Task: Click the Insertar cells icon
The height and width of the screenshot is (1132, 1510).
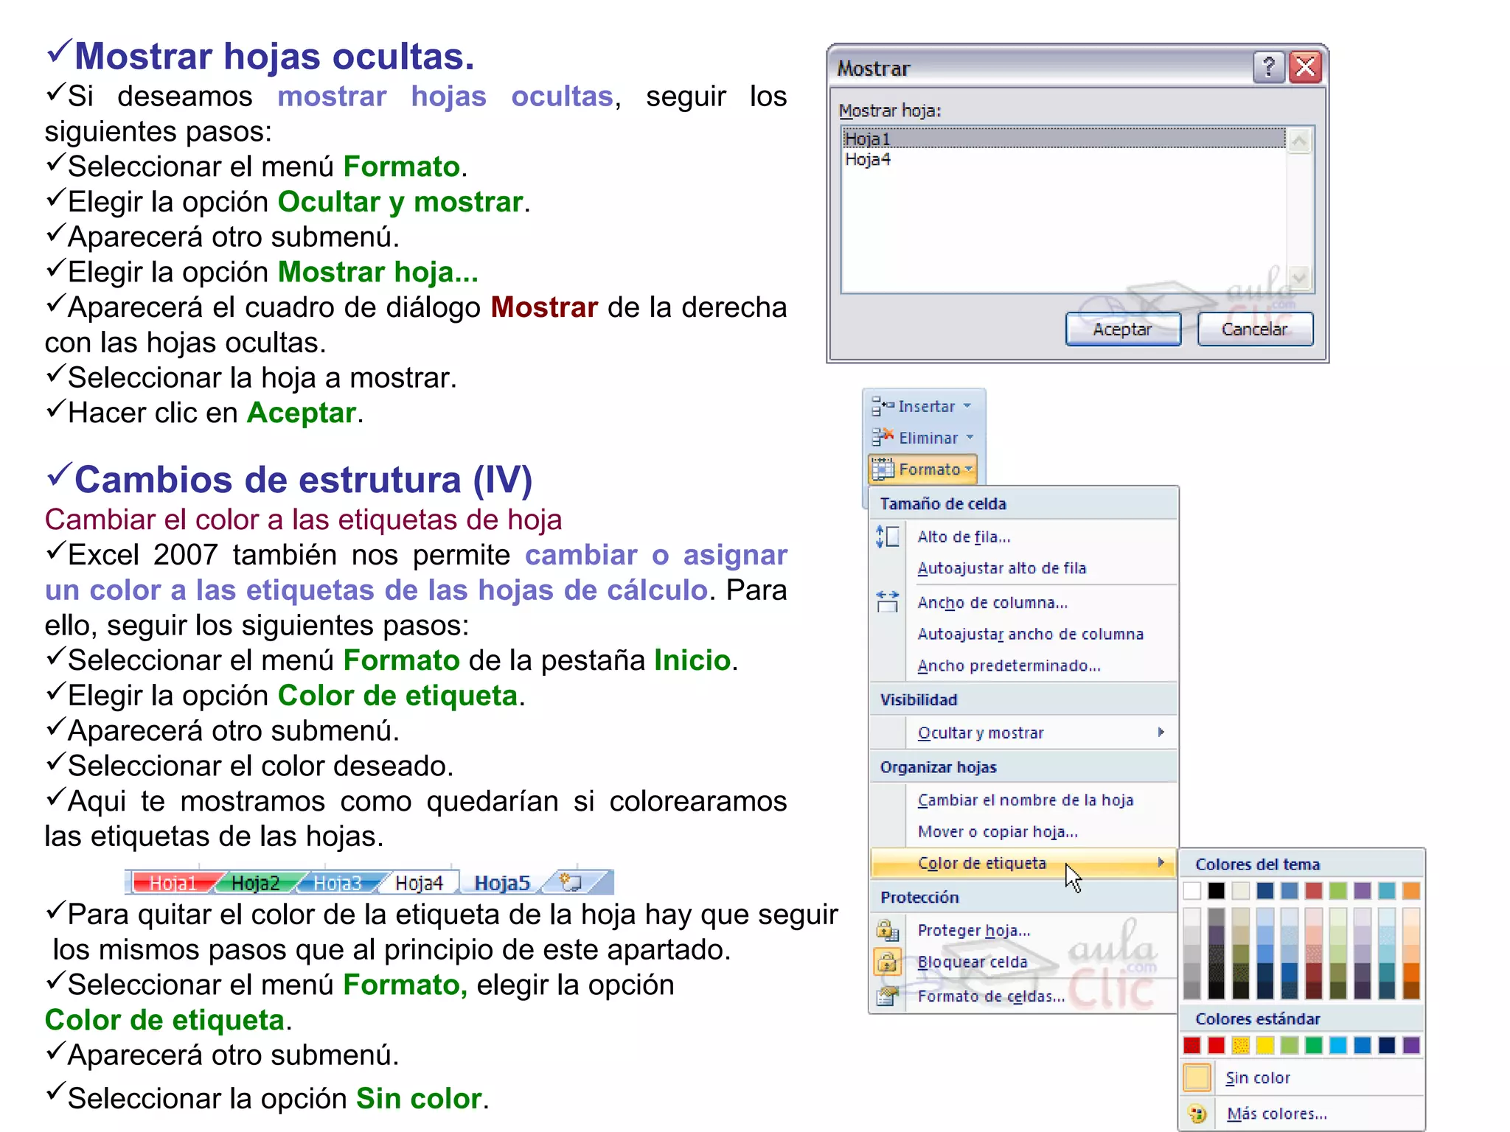Action: [883, 406]
